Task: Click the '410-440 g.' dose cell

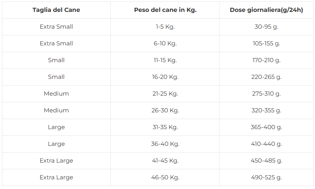Action: click(266, 144)
